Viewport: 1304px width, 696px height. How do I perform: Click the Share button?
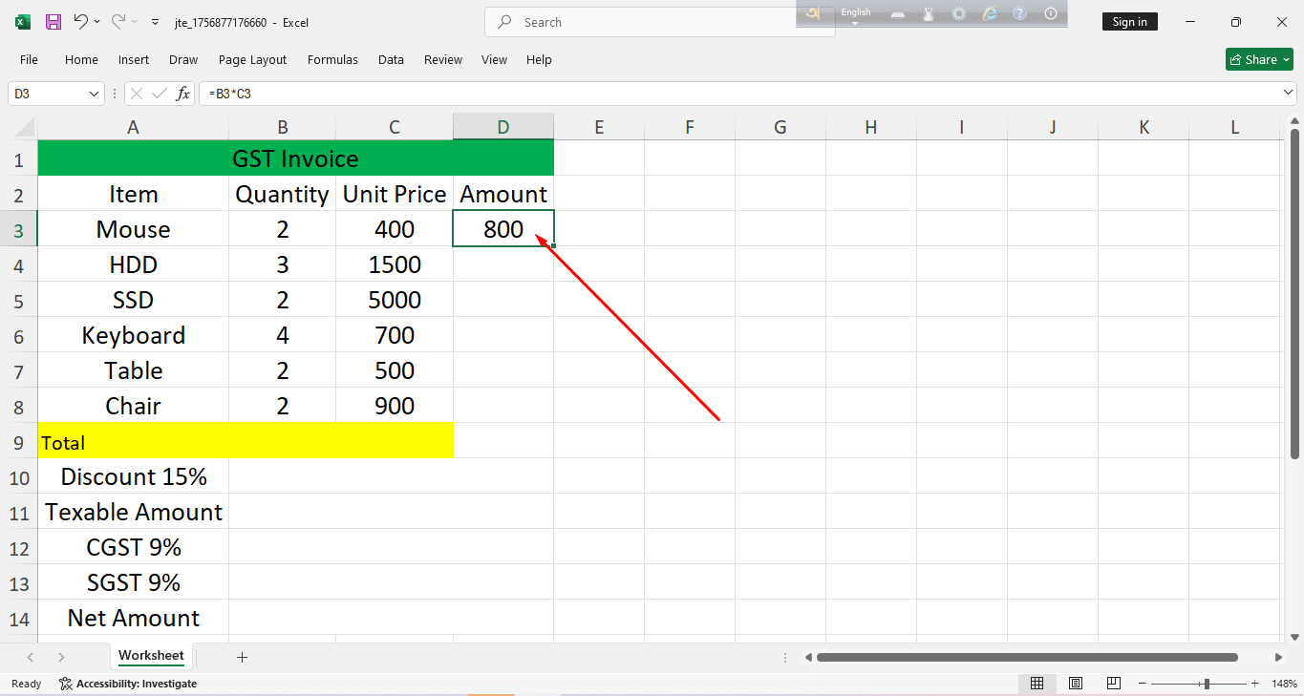[x=1259, y=59]
